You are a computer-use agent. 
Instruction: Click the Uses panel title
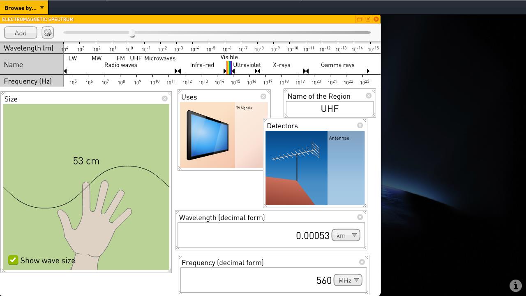(x=189, y=97)
